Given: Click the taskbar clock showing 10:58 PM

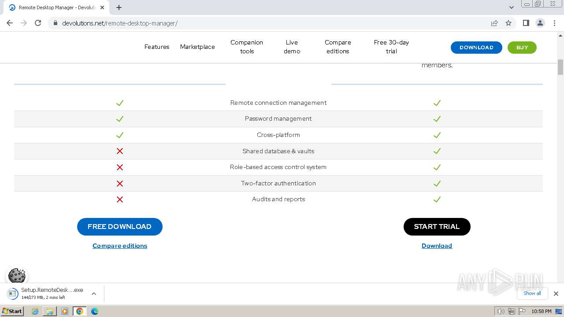Looking at the screenshot, I should coord(542,311).
